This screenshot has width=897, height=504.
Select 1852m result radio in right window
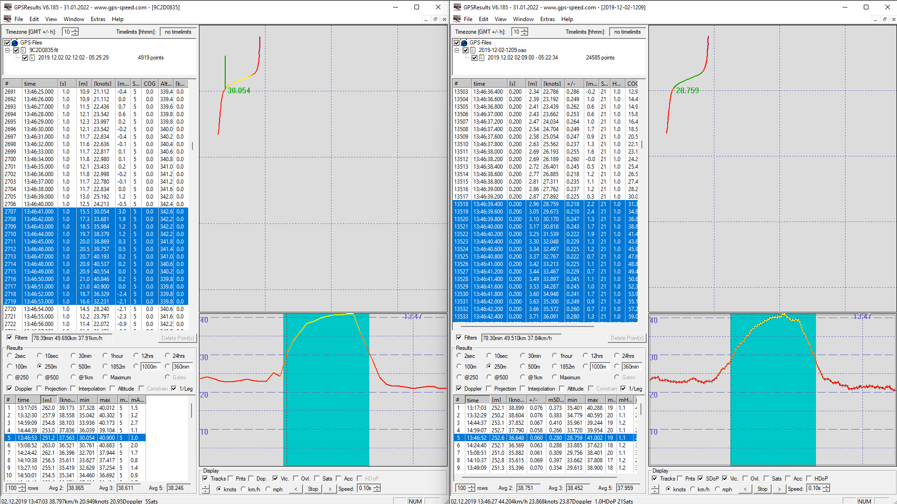click(x=554, y=366)
